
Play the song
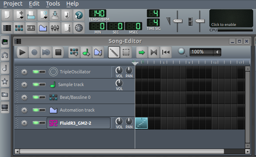pyautogui.click(x=22, y=52)
